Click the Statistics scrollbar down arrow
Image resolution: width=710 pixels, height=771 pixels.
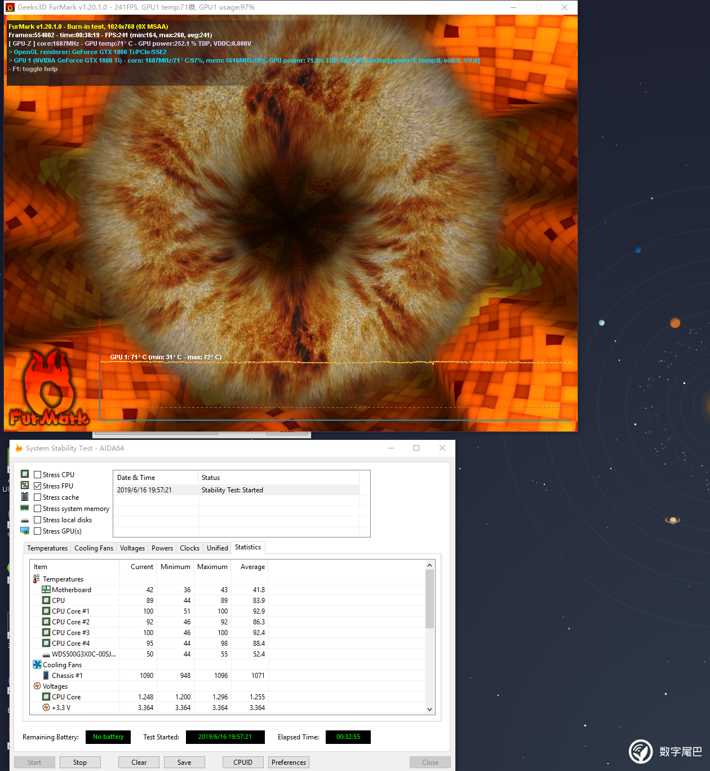pyautogui.click(x=429, y=709)
